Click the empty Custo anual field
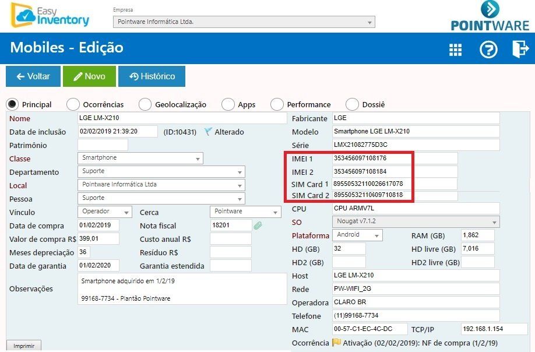535x352 pixels. pos(231,239)
